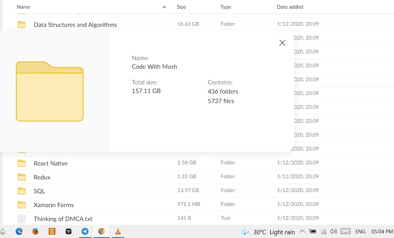The image size is (394, 238).
Task: Click the text file icon beside Thinking of DMCA.txt
Action: 22,219
